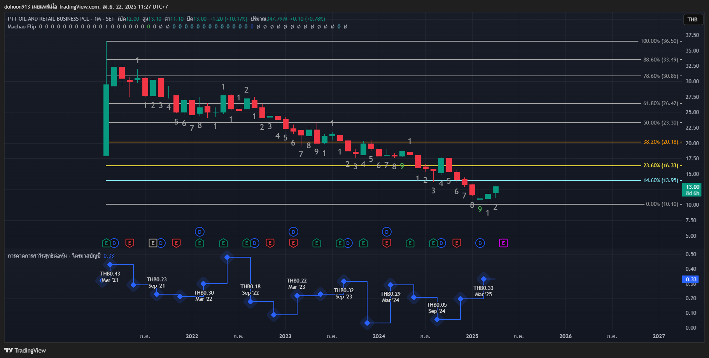Click the 2024 label on time axis

(x=379, y=336)
